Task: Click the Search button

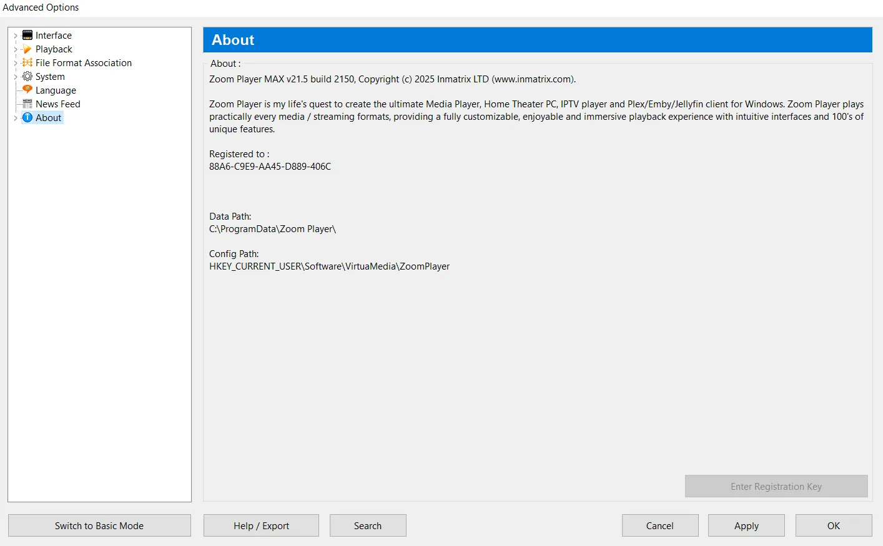Action: pos(368,525)
